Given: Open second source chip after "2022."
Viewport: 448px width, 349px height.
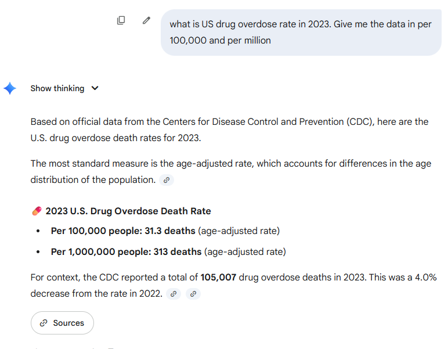Looking at the screenshot, I should (193, 294).
